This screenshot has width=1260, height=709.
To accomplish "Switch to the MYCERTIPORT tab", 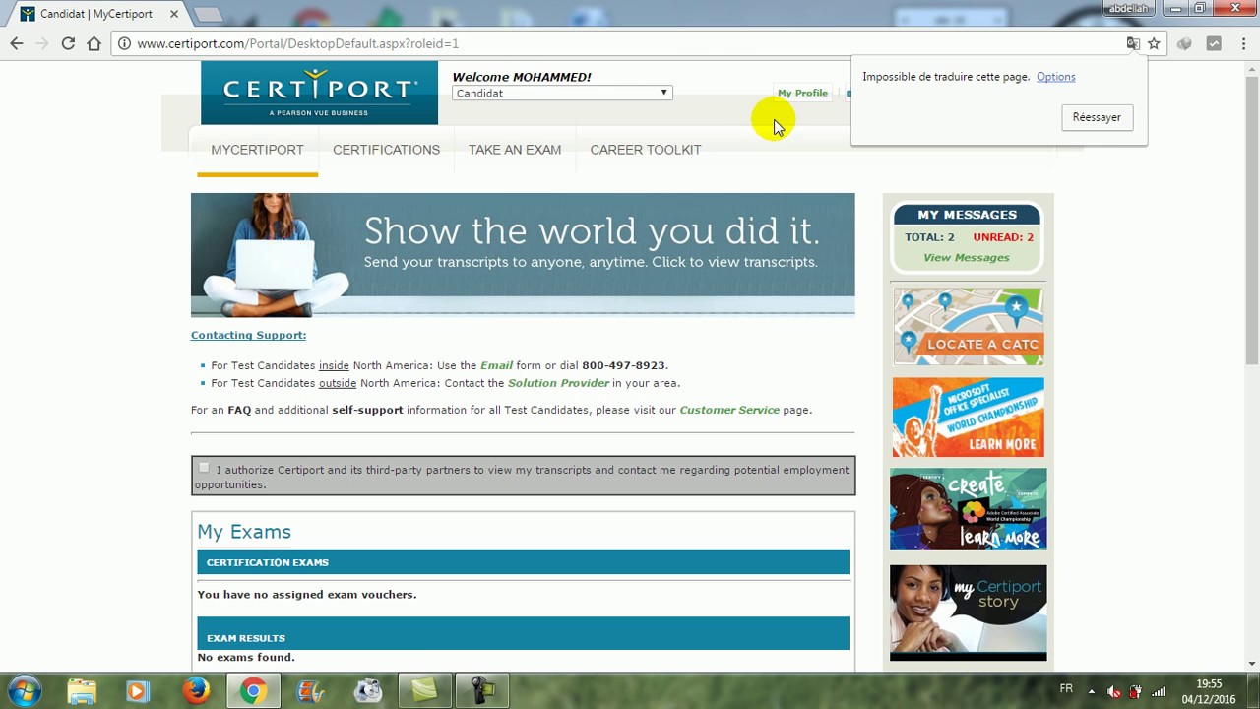I will (257, 150).
